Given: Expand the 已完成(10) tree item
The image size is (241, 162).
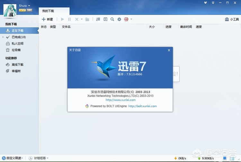Looking at the screenshot, I should (x=3, y=37).
